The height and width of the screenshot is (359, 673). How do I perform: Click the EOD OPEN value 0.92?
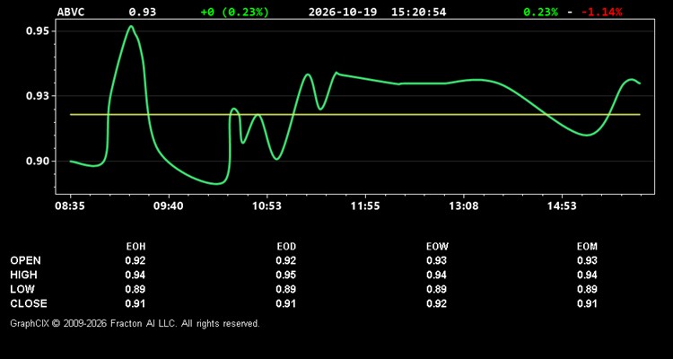(x=286, y=260)
